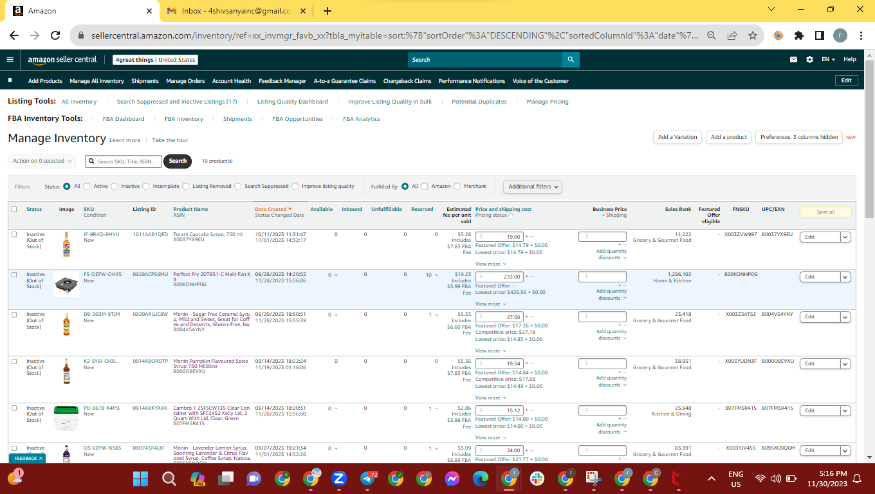
Task: Click the Save all button
Action: coord(825,212)
